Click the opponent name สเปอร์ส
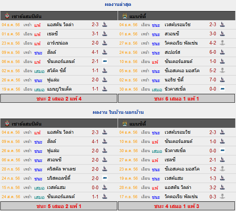236x211 pixels. [172, 52]
